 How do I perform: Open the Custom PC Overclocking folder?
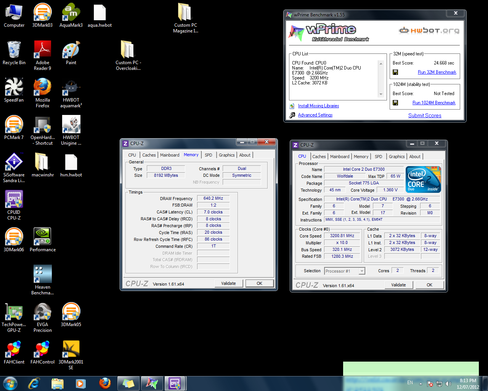click(128, 56)
